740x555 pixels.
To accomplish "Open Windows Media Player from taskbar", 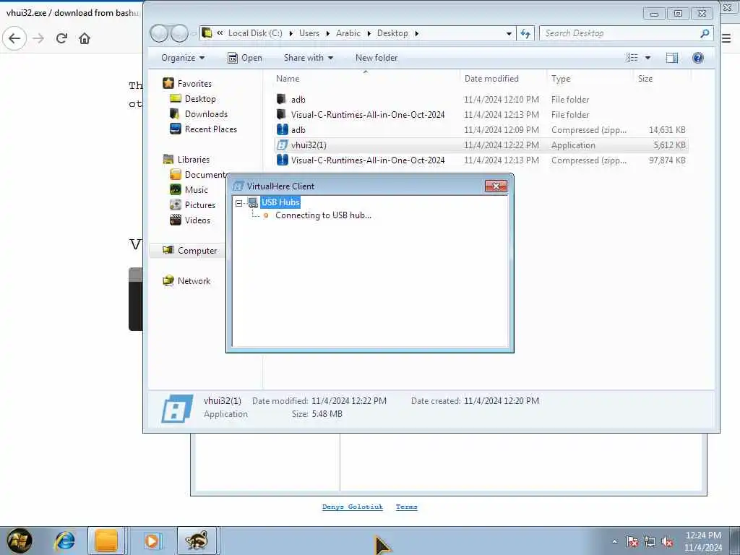I will click(152, 541).
